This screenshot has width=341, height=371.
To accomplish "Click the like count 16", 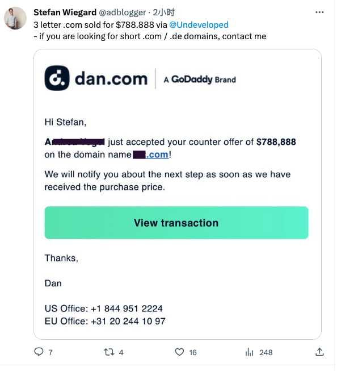I will coord(193,353).
